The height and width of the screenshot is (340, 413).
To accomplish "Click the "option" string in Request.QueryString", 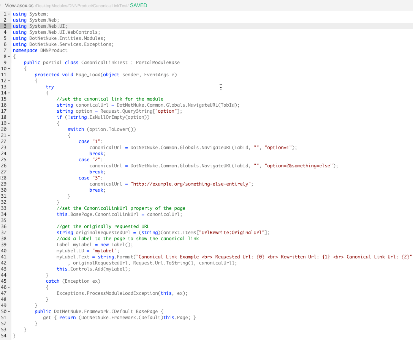I will [166, 111].
